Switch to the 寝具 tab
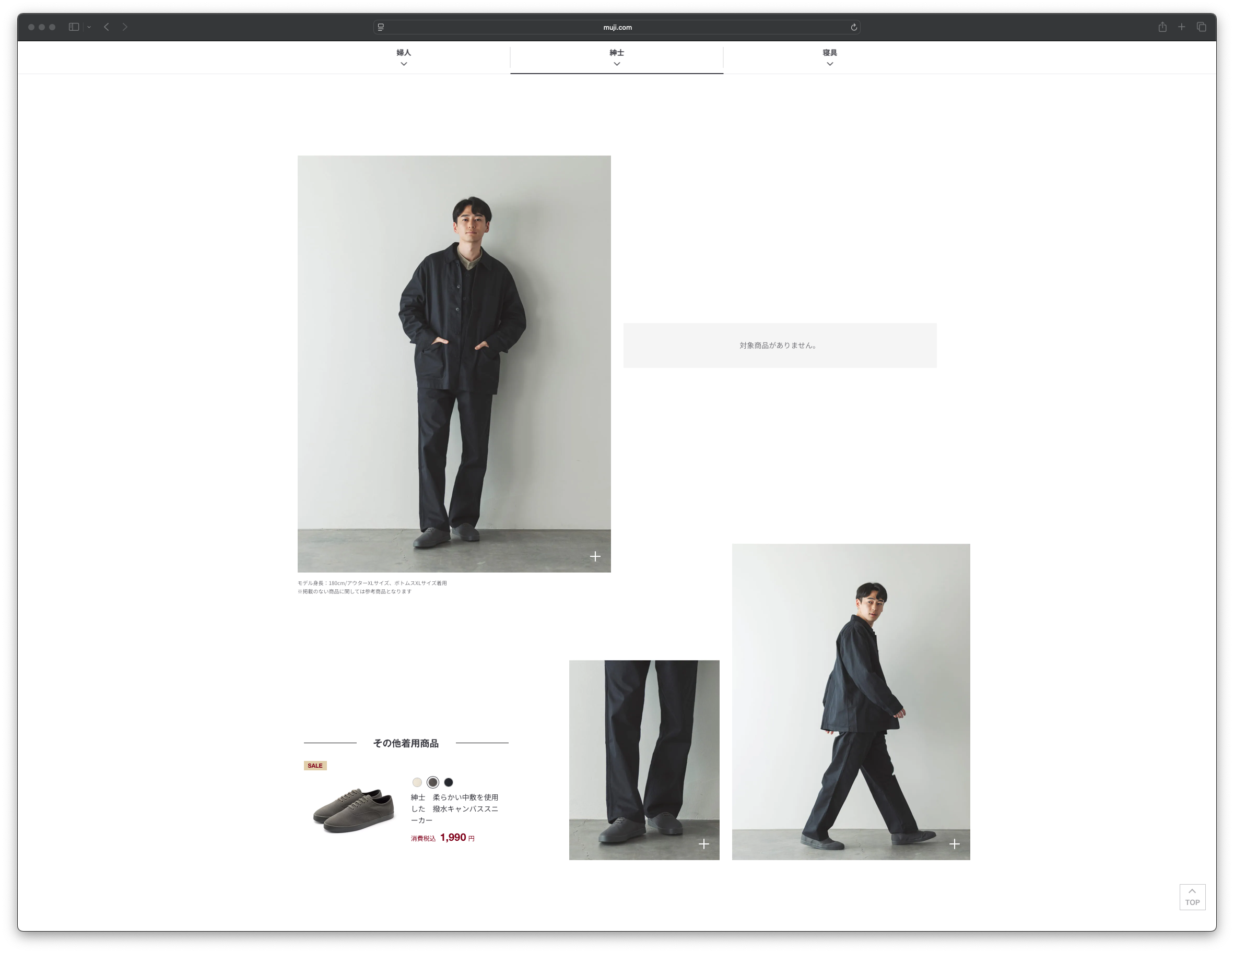1234x953 pixels. pos(829,53)
